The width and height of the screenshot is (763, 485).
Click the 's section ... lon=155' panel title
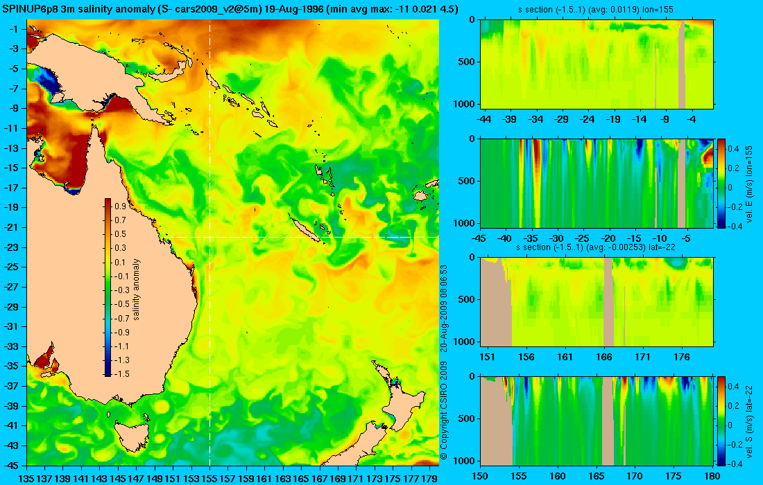coord(596,9)
